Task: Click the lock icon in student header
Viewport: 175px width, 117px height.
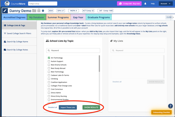Action: tap(39, 11)
